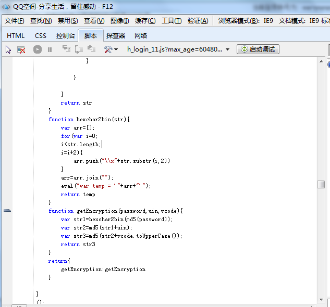This screenshot has width=330, height=307.
Task: Click the vertical scrollbar thumb
Action: coord(321,185)
